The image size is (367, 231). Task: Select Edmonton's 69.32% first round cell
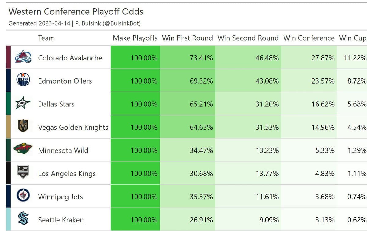[187, 81]
